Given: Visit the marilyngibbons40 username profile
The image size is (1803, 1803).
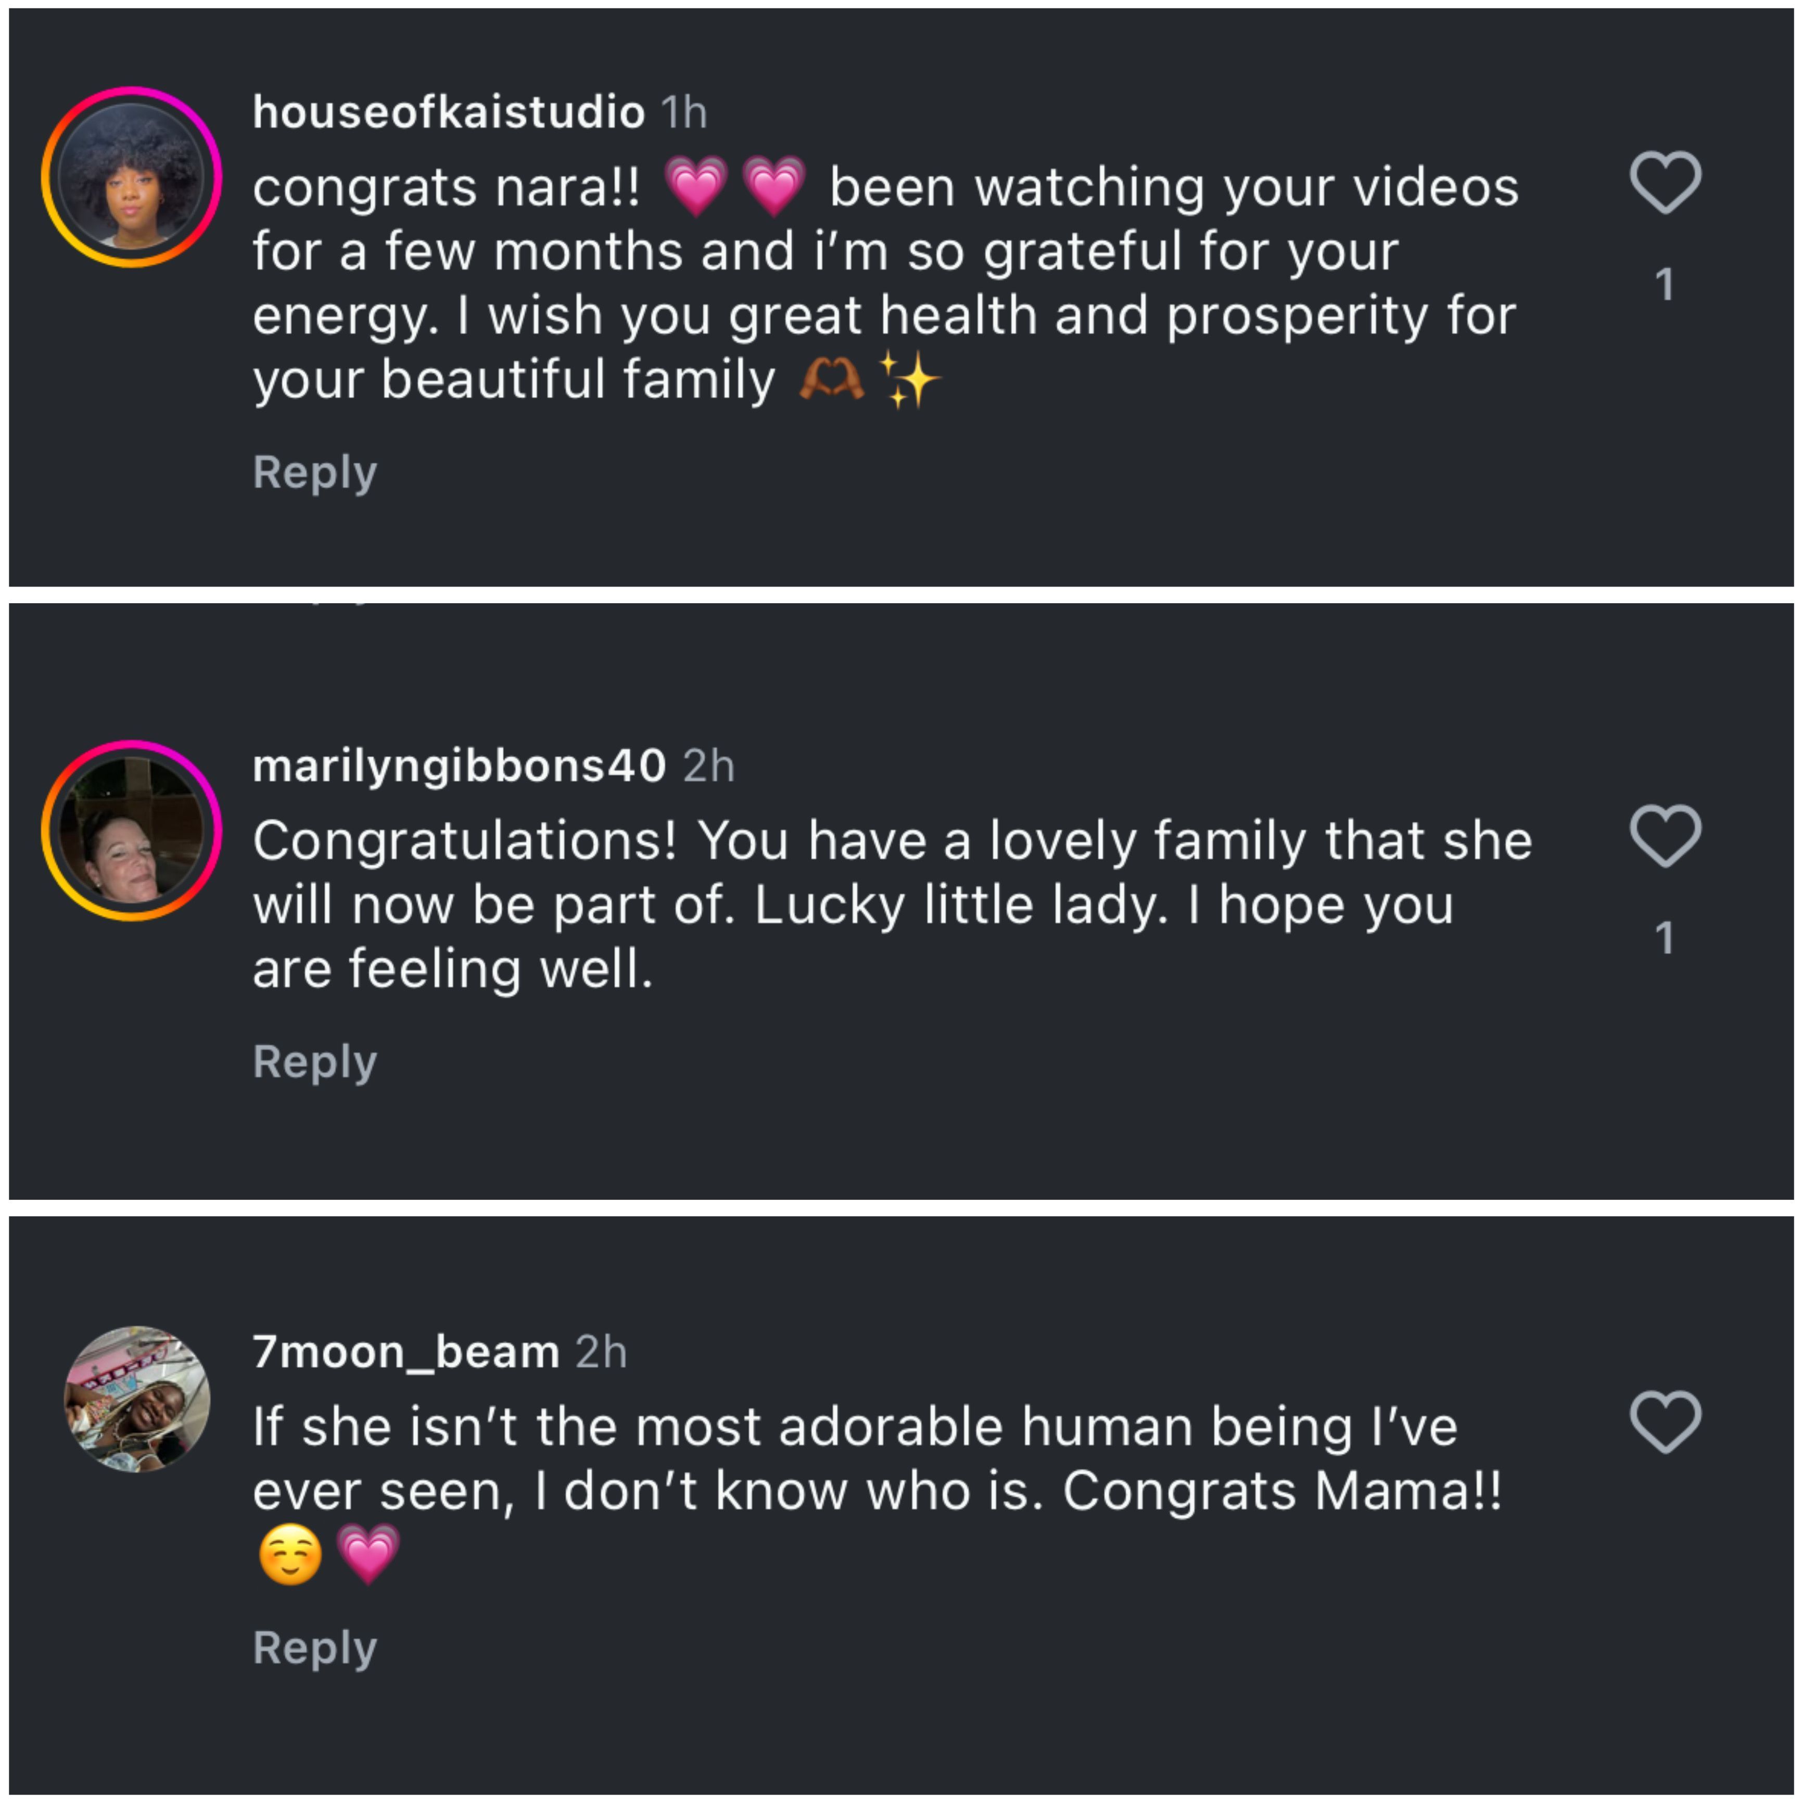Looking at the screenshot, I should tap(459, 766).
